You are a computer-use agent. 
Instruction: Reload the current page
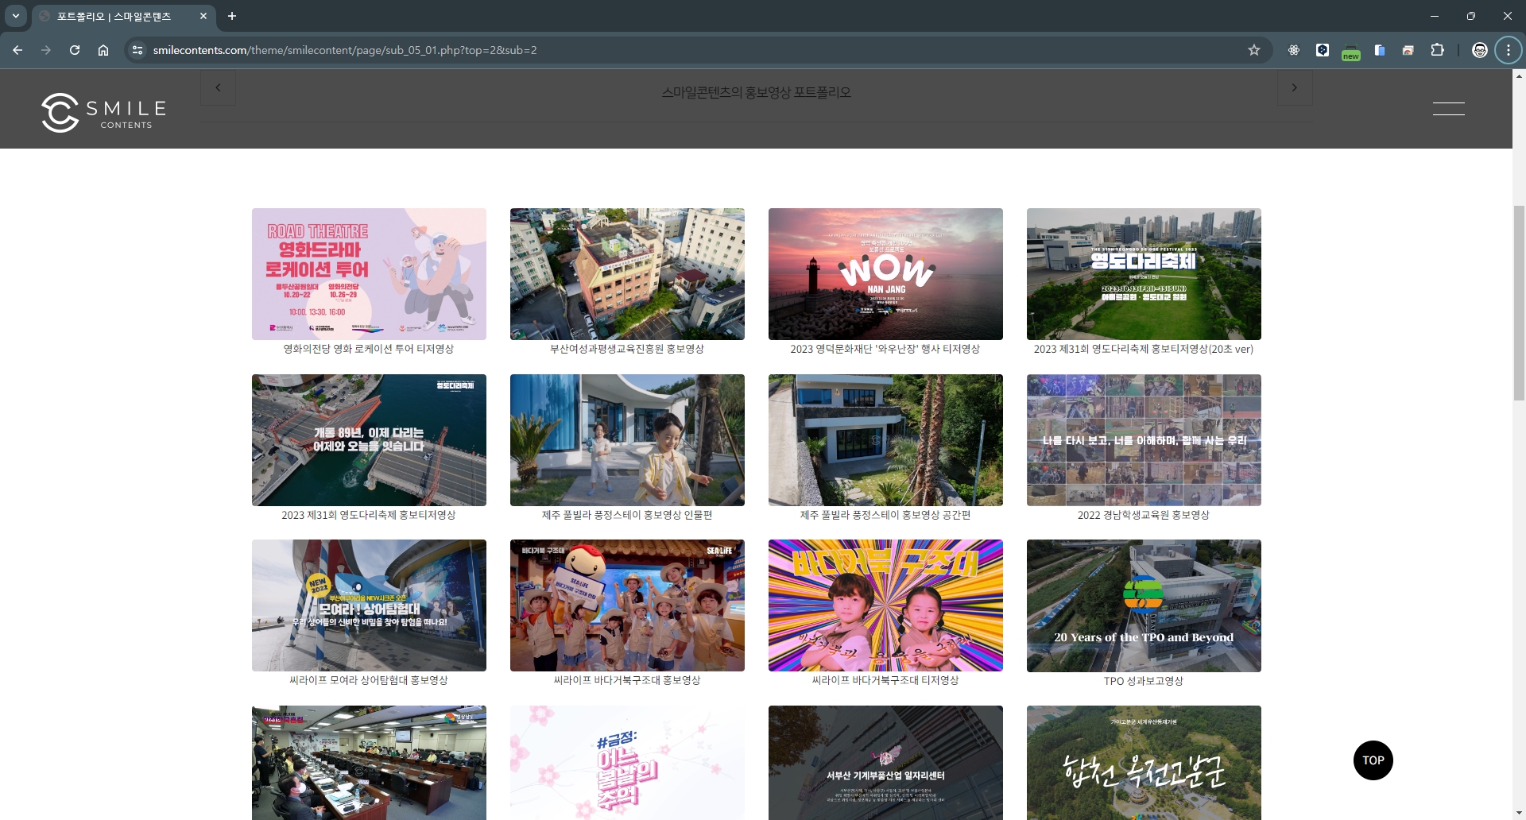(75, 50)
